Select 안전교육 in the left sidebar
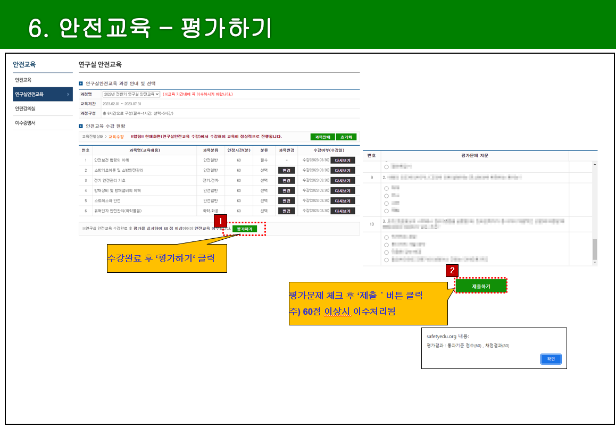 click(23, 80)
